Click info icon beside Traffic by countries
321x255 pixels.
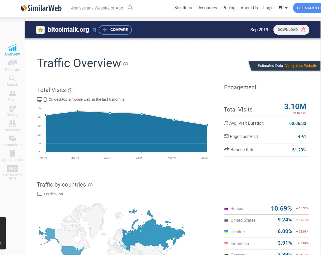tap(90, 185)
